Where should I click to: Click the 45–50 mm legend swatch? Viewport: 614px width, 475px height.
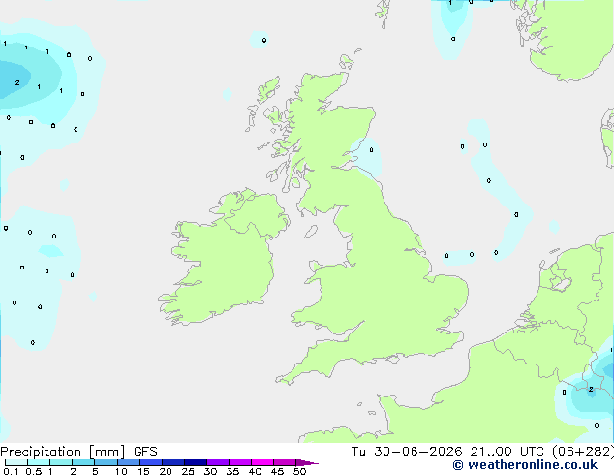click(285, 462)
